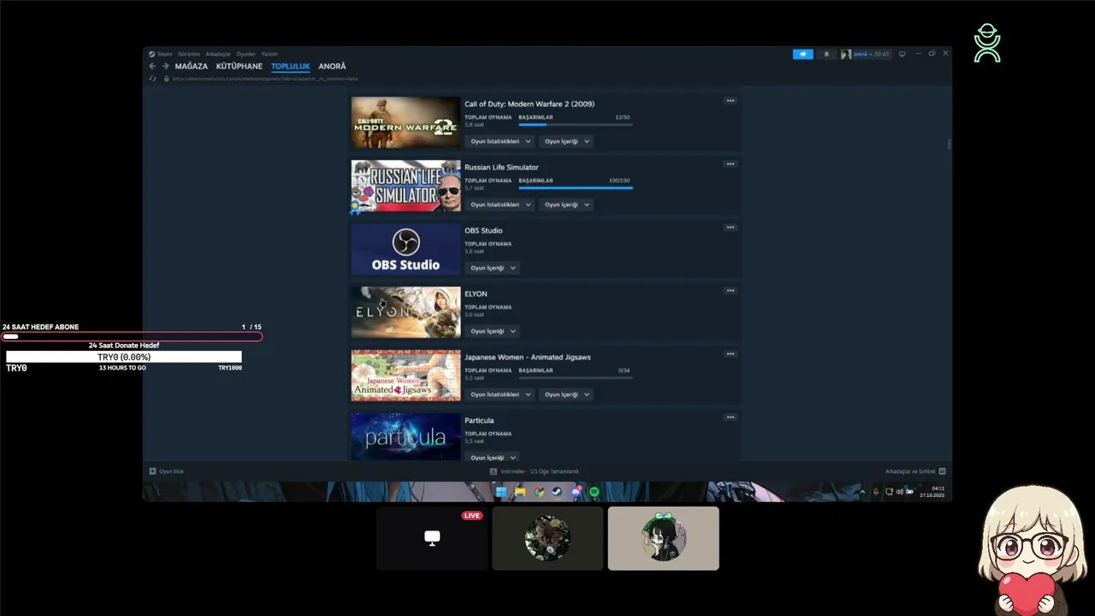Click Japanese Women Jigsaws achievements progress bar
This screenshot has width=1095, height=616.
[x=576, y=378]
